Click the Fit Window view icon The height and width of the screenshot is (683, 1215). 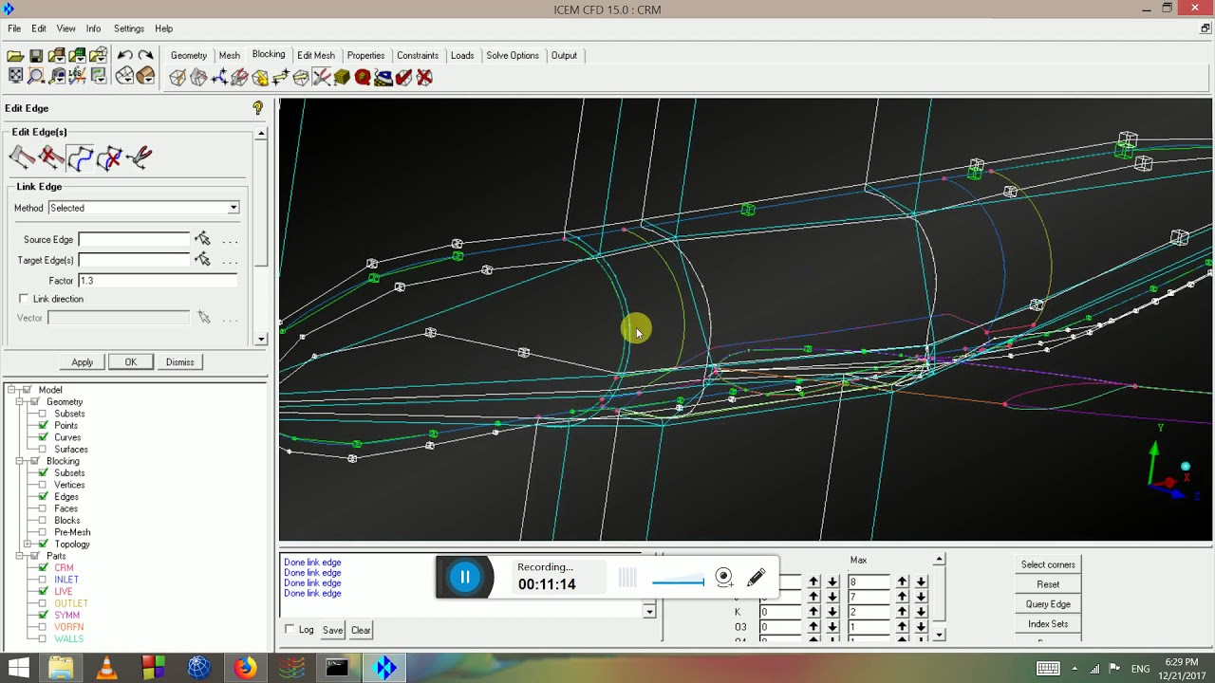click(x=15, y=76)
